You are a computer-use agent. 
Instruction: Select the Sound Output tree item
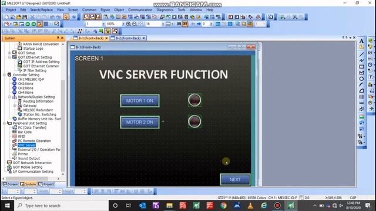29,158
